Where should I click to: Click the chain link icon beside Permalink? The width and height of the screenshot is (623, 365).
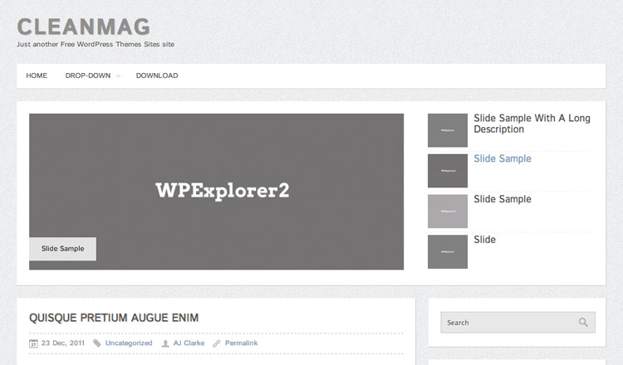click(217, 343)
